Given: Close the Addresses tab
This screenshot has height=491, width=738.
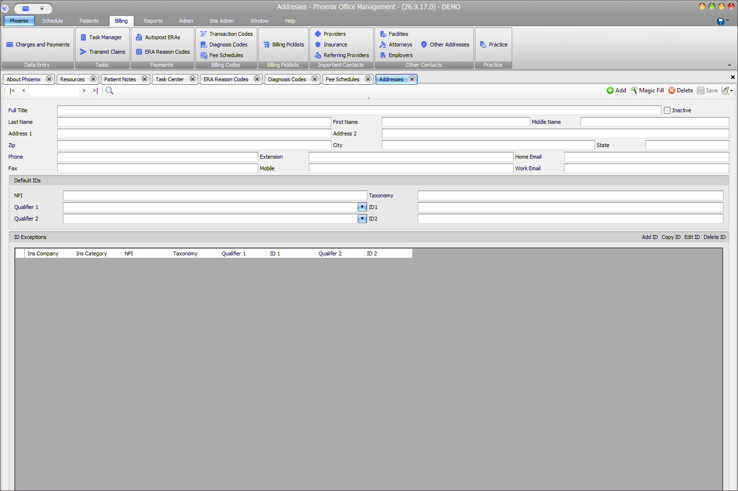Looking at the screenshot, I should click(x=412, y=79).
